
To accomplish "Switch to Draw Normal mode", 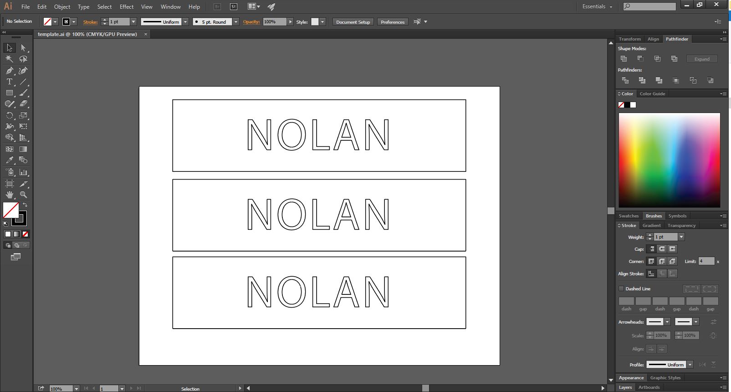I will pos(8,245).
